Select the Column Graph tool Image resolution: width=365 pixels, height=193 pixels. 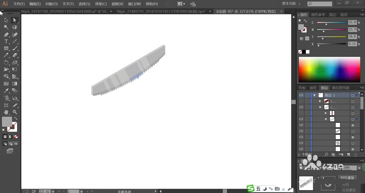pyautogui.click(x=15, y=98)
